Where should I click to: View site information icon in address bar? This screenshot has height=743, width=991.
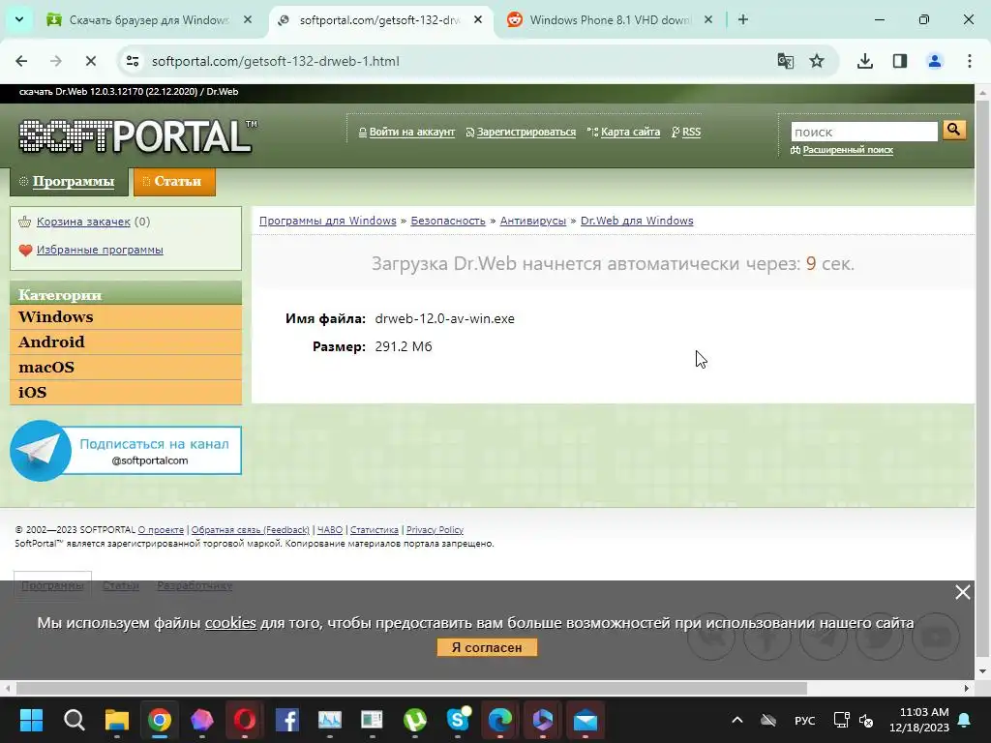click(x=133, y=61)
